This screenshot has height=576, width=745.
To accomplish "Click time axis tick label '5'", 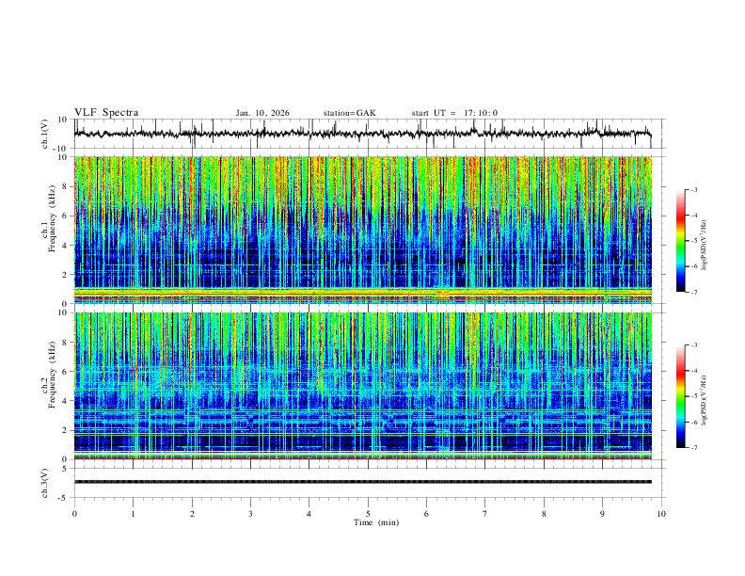I will 368,514.
